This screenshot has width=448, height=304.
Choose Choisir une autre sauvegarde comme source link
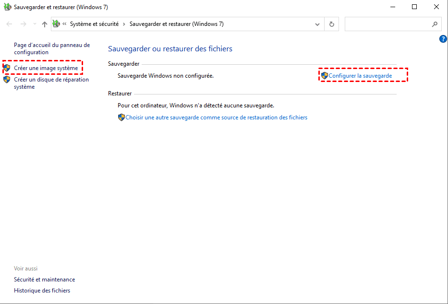tap(217, 117)
